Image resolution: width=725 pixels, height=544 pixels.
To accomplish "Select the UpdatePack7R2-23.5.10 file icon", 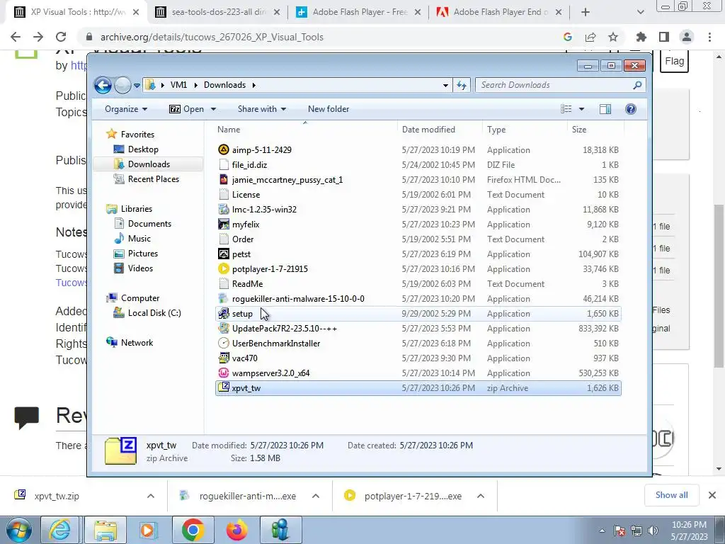I will 223,328.
